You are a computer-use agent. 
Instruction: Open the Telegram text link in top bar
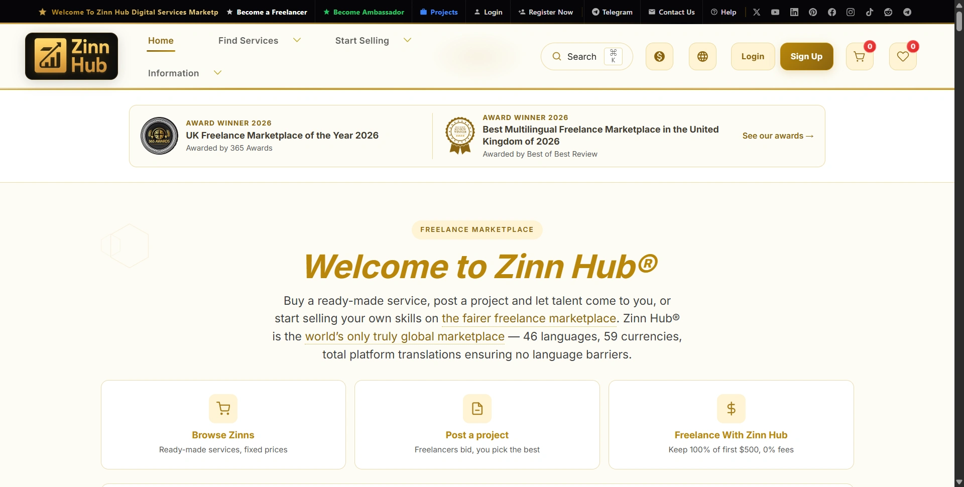[612, 12]
